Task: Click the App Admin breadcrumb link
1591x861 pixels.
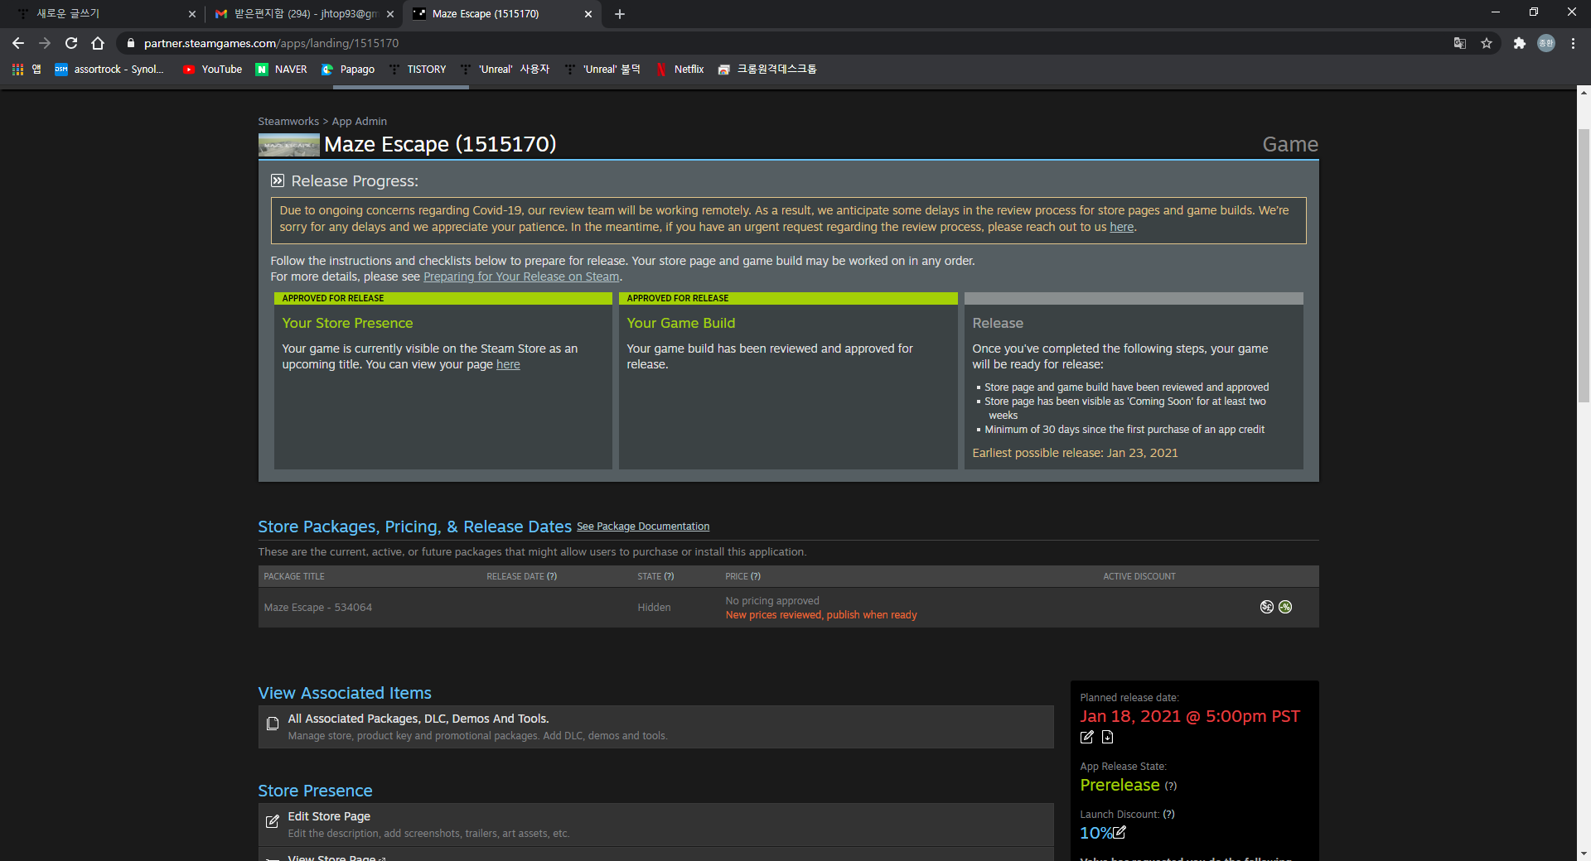Action: (360, 122)
